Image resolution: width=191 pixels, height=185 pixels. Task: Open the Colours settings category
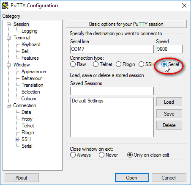(29, 99)
